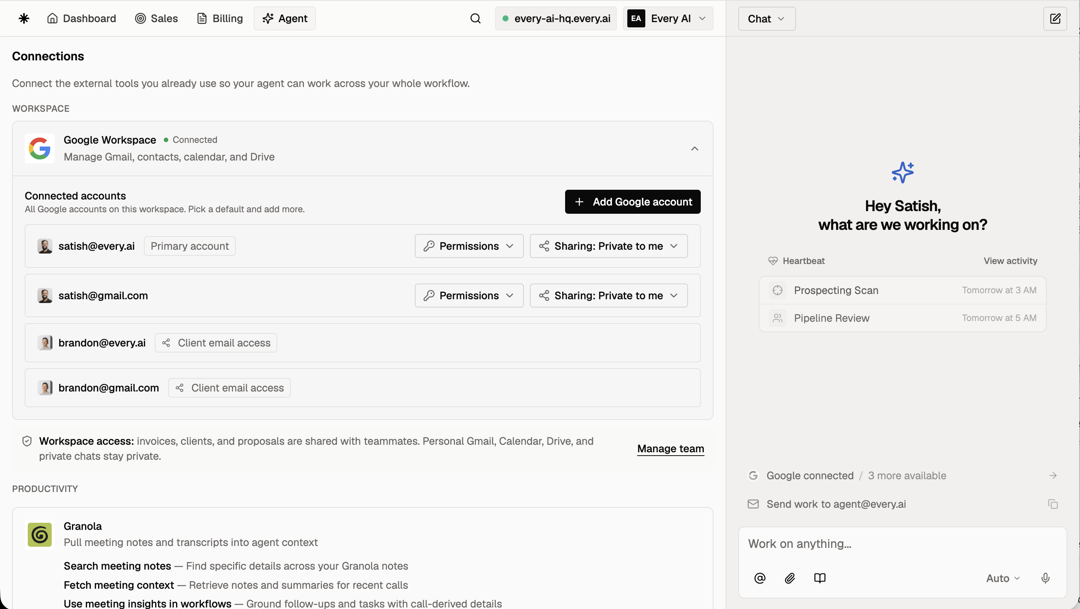
Task: Click the Manage team link
Action: [670, 449]
